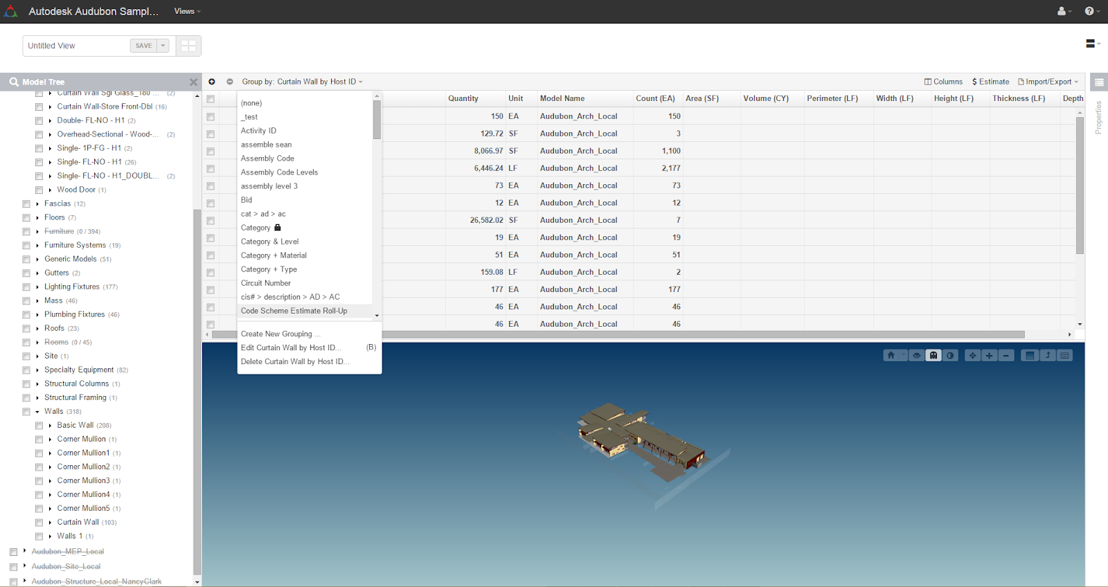Image resolution: width=1108 pixels, height=587 pixels.
Task: Click the Model Tree vertical scrollbar thumb
Action: pos(197,391)
